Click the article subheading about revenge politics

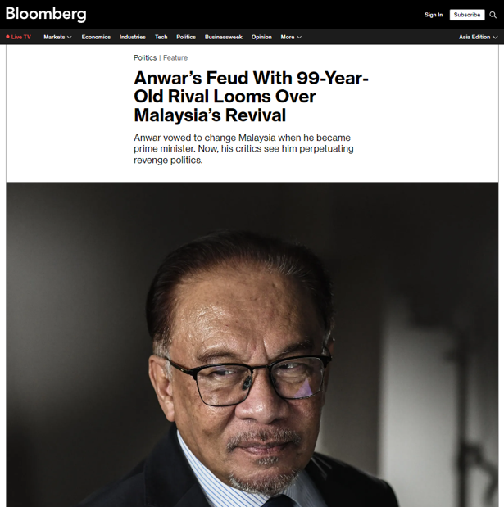[242, 149]
